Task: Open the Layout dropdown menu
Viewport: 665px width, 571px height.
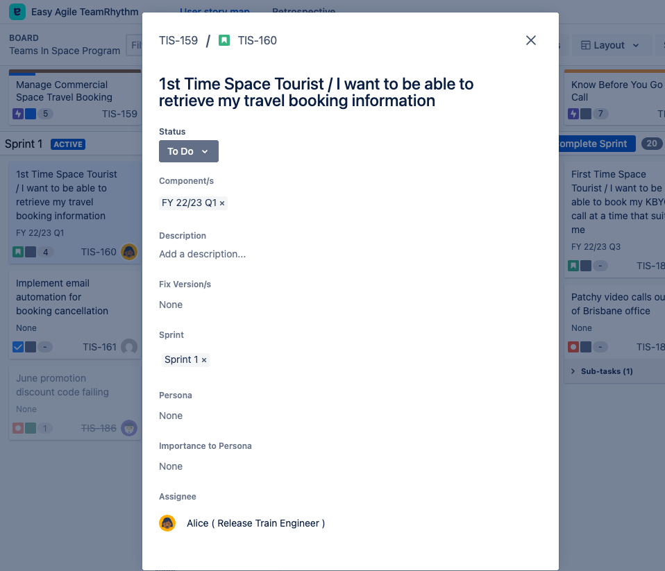Action: [610, 45]
